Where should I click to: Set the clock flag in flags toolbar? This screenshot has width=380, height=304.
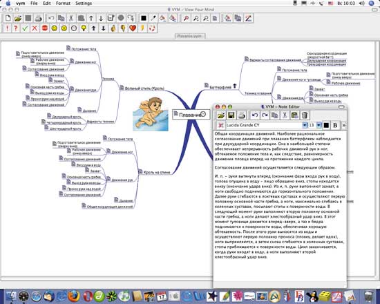[x=74, y=28]
